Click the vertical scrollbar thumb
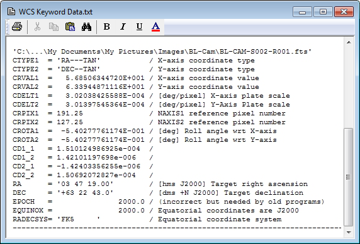 pyautogui.click(x=349, y=177)
